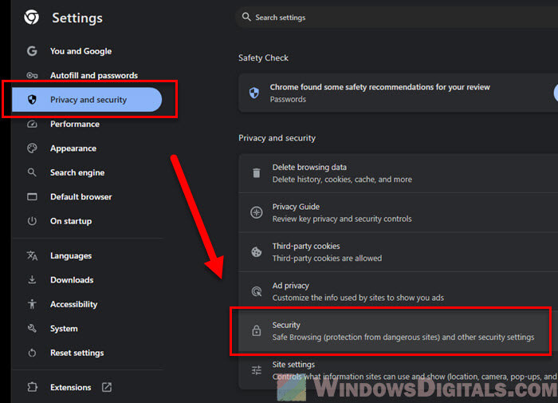This screenshot has width=558, height=403.
Task: Open Privacy Guide row
Action: pos(399,213)
